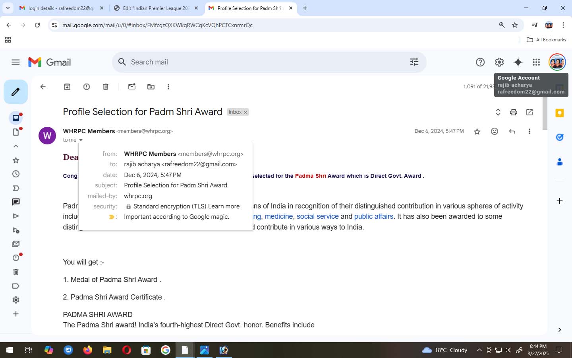Remove the Inbox label from email
The height and width of the screenshot is (358, 572).
tap(245, 112)
